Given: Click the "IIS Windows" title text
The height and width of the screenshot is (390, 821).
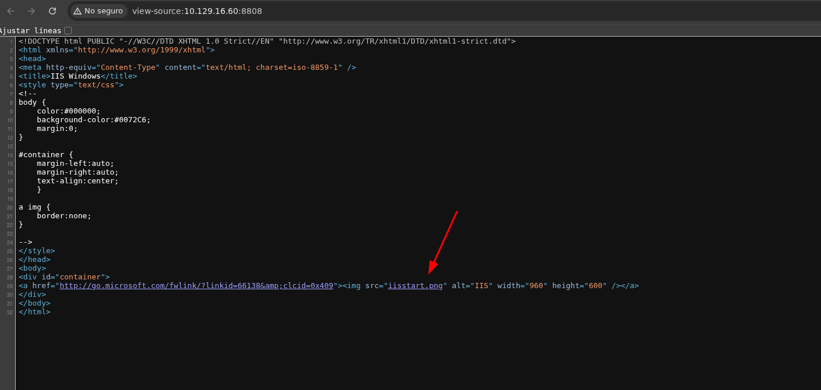Looking at the screenshot, I should click(x=75, y=76).
